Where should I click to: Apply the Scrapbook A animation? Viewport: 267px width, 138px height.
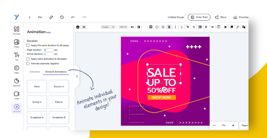tap(37, 117)
